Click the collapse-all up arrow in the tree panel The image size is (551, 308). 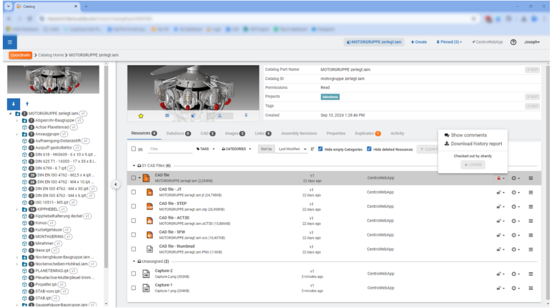pyautogui.click(x=27, y=104)
